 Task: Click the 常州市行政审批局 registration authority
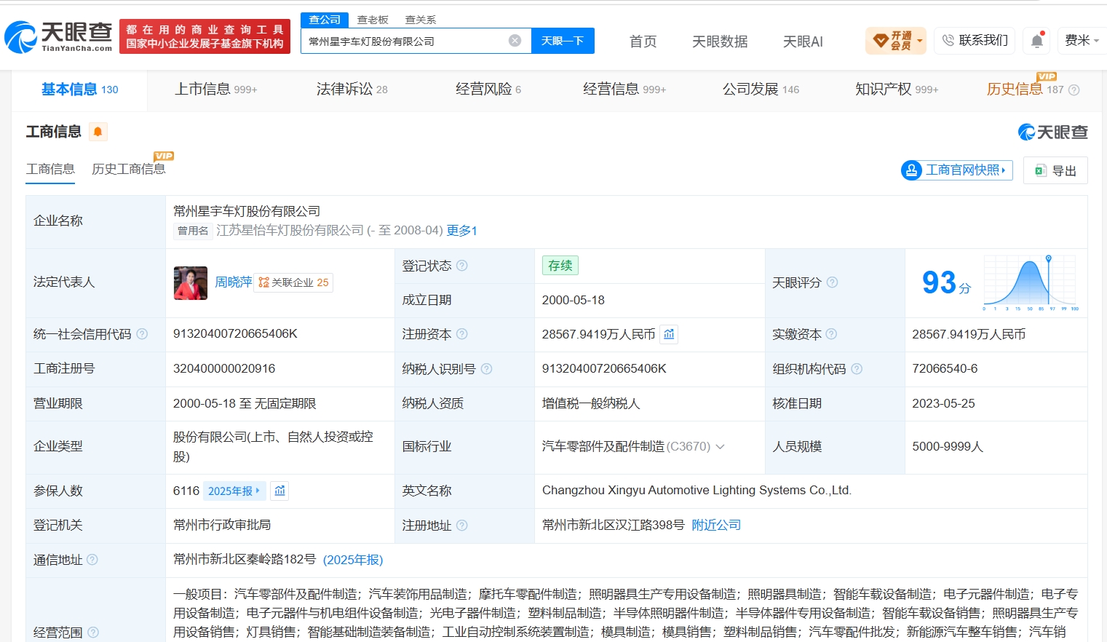coord(222,526)
